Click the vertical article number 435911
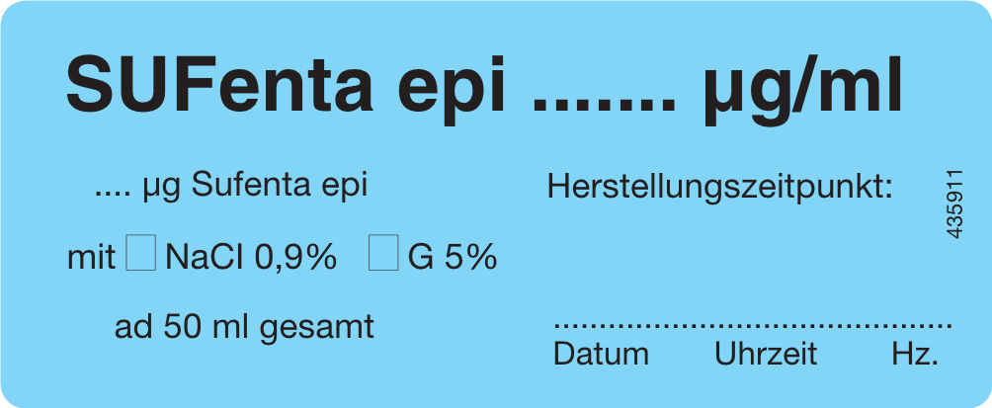 pos(954,204)
